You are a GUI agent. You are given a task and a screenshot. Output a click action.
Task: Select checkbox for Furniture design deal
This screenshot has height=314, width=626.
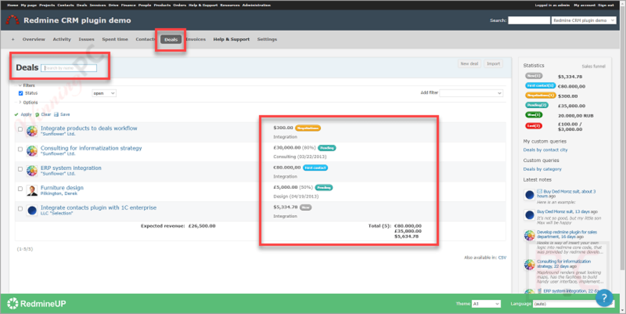(x=20, y=189)
